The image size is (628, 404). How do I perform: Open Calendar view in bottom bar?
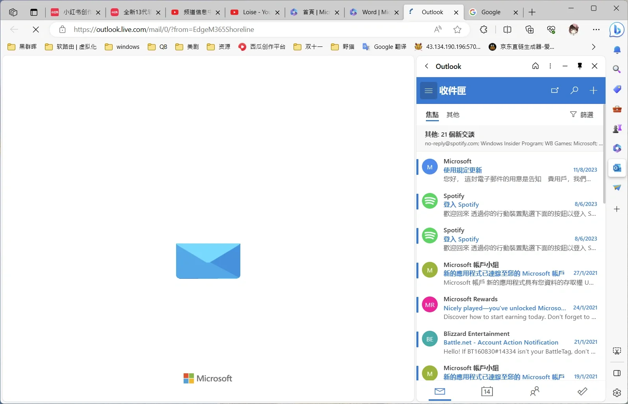tap(487, 391)
